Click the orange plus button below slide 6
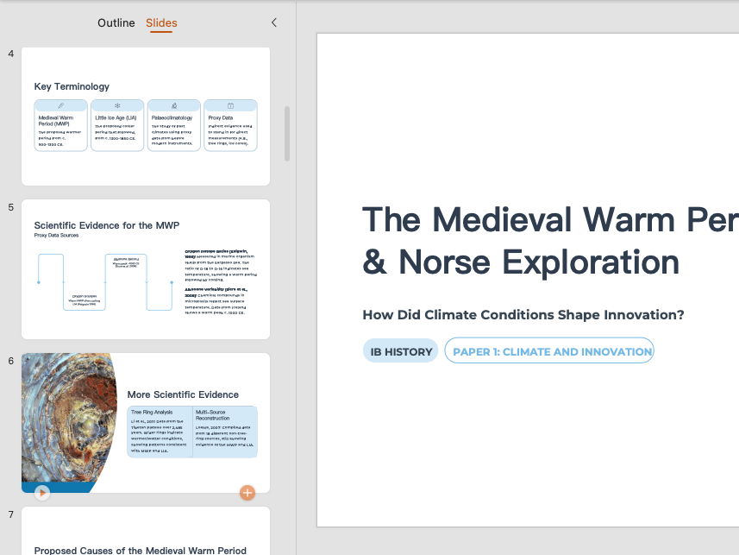 (x=247, y=493)
